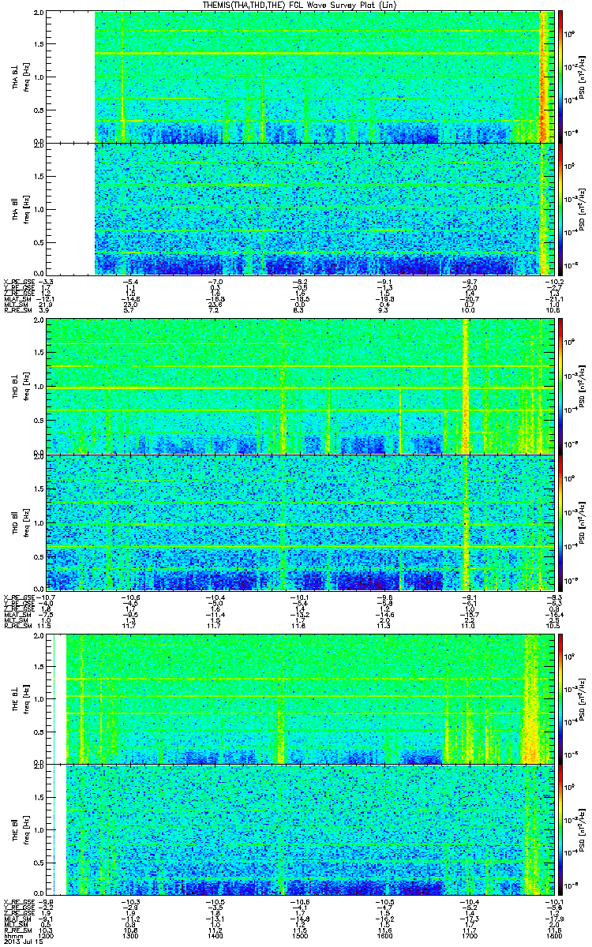
Task: Click the 1300 time tick label
Action: [x=130, y=935]
